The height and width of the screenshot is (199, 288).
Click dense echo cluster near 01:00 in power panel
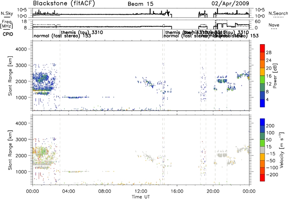pyautogui.click(x=41, y=79)
